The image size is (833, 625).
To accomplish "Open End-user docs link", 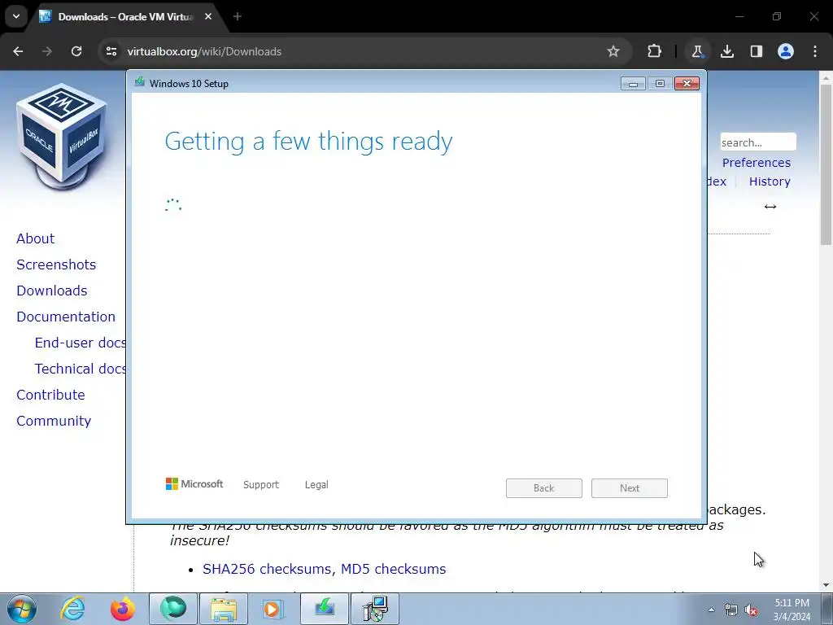I will pos(81,343).
